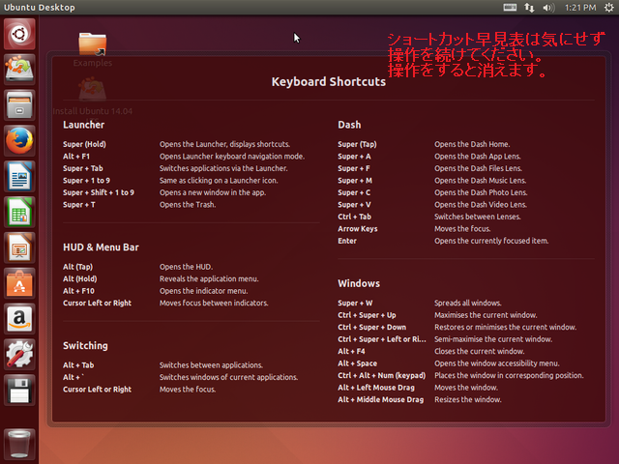Click the Super + W shortcut
Screen dimensions: 619x464
[x=355, y=303]
